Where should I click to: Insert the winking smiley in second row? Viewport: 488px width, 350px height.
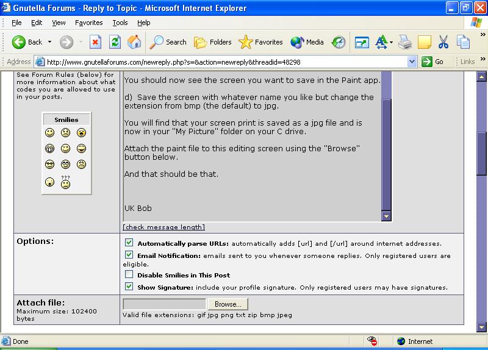click(65, 148)
